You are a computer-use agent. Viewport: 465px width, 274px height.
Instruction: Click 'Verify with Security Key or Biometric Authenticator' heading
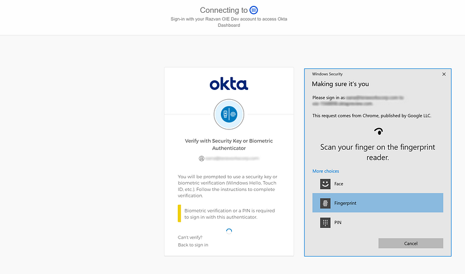pyautogui.click(x=229, y=145)
